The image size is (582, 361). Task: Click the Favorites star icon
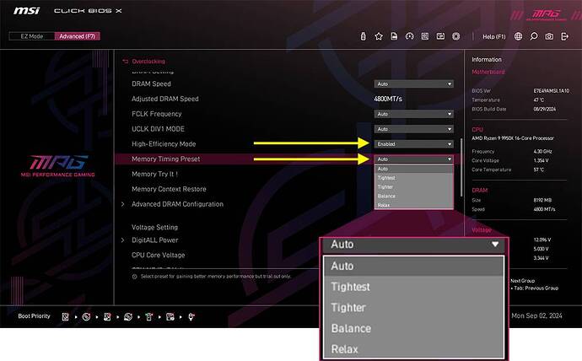click(379, 36)
